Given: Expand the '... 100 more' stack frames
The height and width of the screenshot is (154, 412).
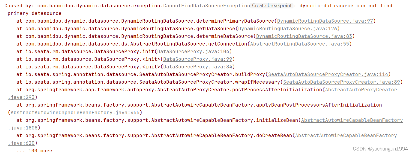Looking at the screenshot, I should point(34,151).
